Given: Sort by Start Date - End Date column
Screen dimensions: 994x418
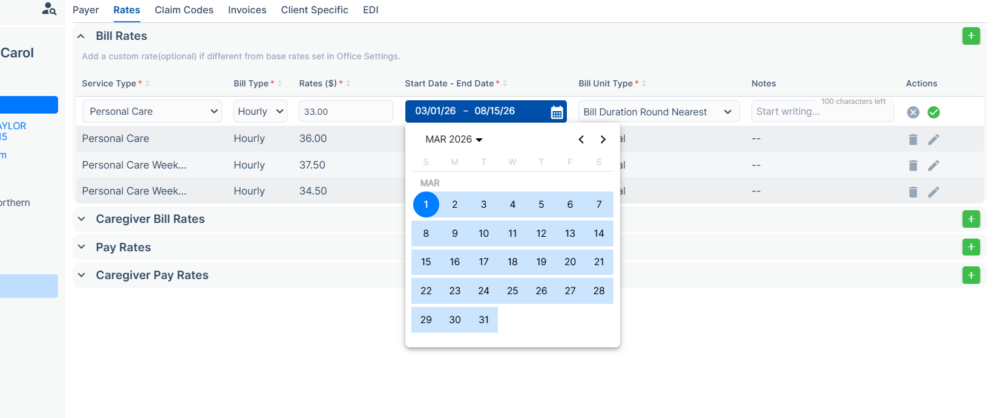Looking at the screenshot, I should pyautogui.click(x=505, y=83).
